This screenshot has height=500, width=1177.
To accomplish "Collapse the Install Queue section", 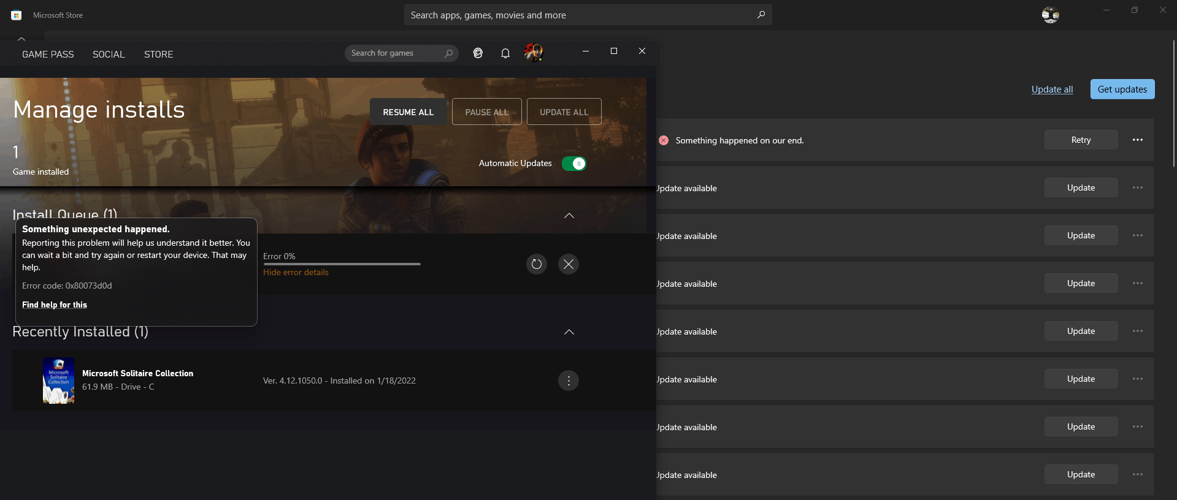I will 569,216.
